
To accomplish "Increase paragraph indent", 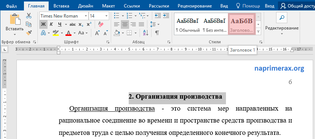I will [166, 15].
